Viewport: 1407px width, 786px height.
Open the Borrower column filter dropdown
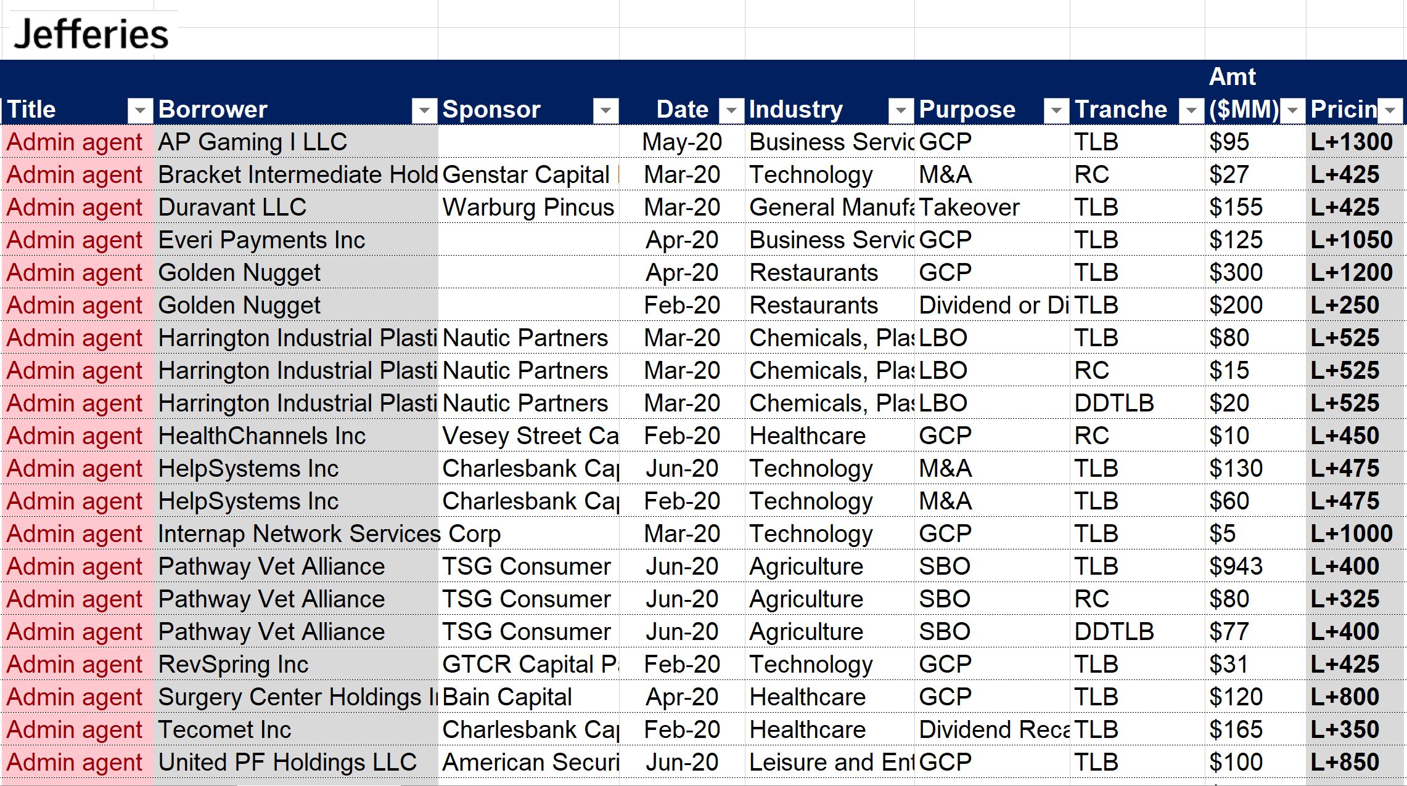click(x=424, y=111)
